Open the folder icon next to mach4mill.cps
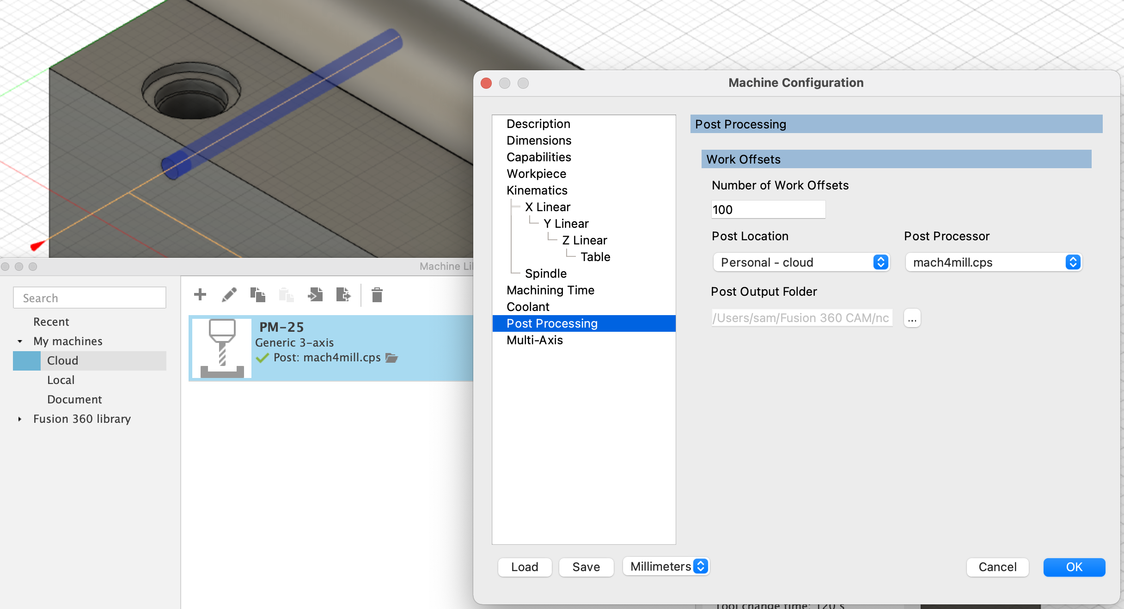Screen dimensions: 1124x609 point(392,358)
